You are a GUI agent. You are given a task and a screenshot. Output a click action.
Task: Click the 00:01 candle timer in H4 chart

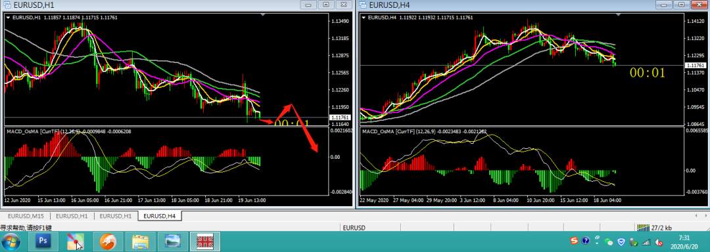[x=648, y=73]
